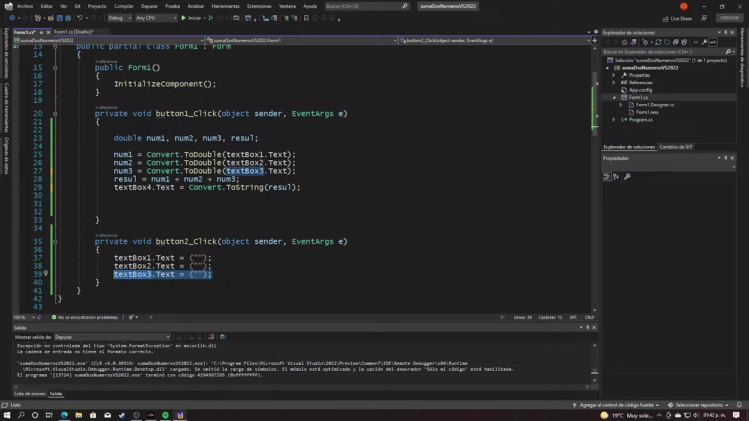
Task: Click the Open File folder toolbar icon
Action: (51, 18)
